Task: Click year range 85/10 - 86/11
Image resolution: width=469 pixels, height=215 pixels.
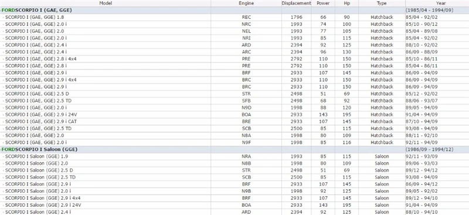Action: click(422, 59)
